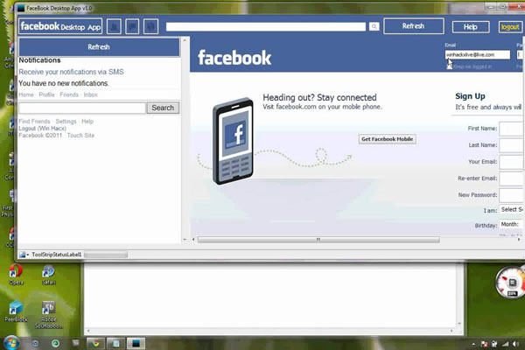
Task: Click up arrow of left panel scrollbar
Action: (x=185, y=40)
